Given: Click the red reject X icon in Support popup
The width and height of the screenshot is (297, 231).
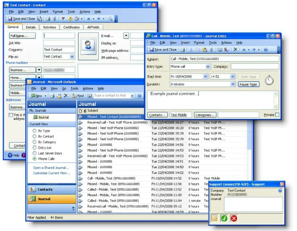Looking at the screenshot, I should 234,218.
